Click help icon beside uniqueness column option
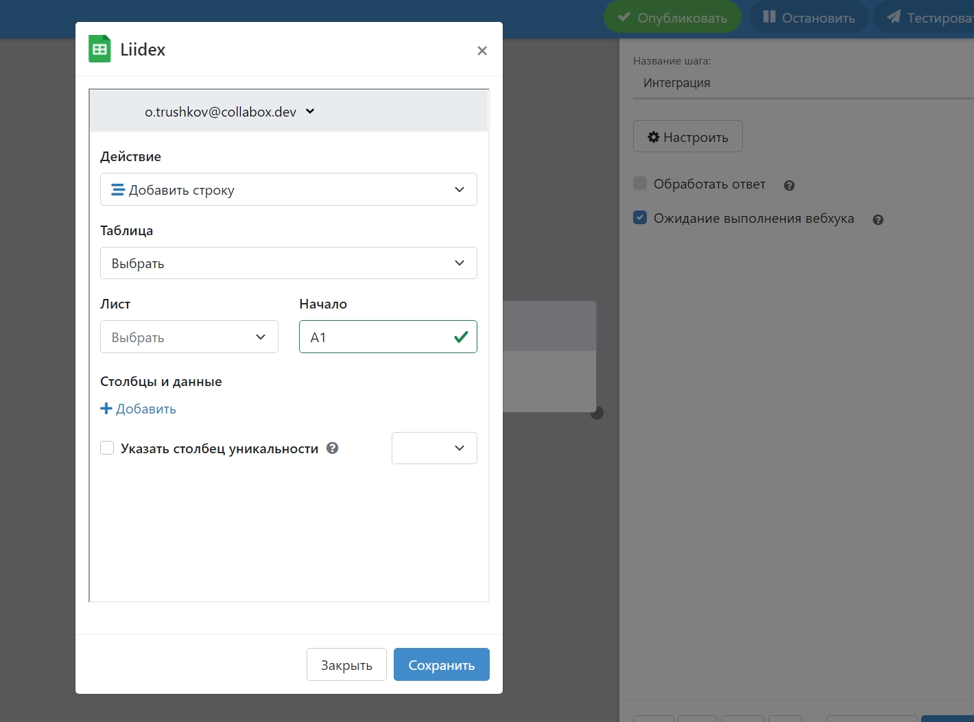Screen dimensions: 974x722 [x=333, y=448]
